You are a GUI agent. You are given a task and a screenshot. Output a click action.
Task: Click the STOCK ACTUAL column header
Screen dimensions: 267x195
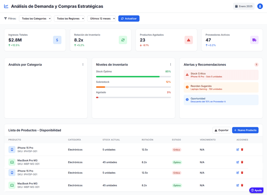[x=111, y=140]
